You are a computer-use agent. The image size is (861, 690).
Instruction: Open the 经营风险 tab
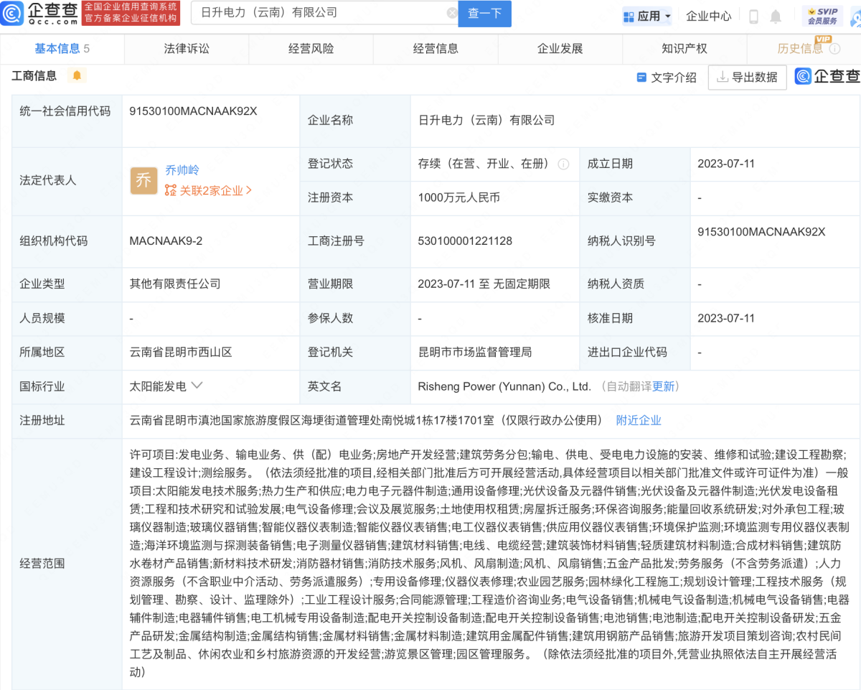[x=311, y=49]
